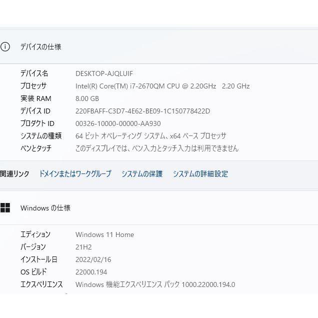The width and height of the screenshot is (318, 318).
Task: Click the ペンとタッチ label
Action: pyautogui.click(x=36, y=148)
